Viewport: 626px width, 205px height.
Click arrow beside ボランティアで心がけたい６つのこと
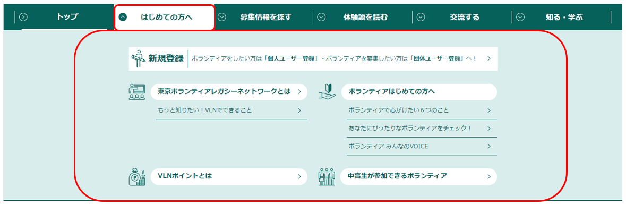(x=488, y=110)
